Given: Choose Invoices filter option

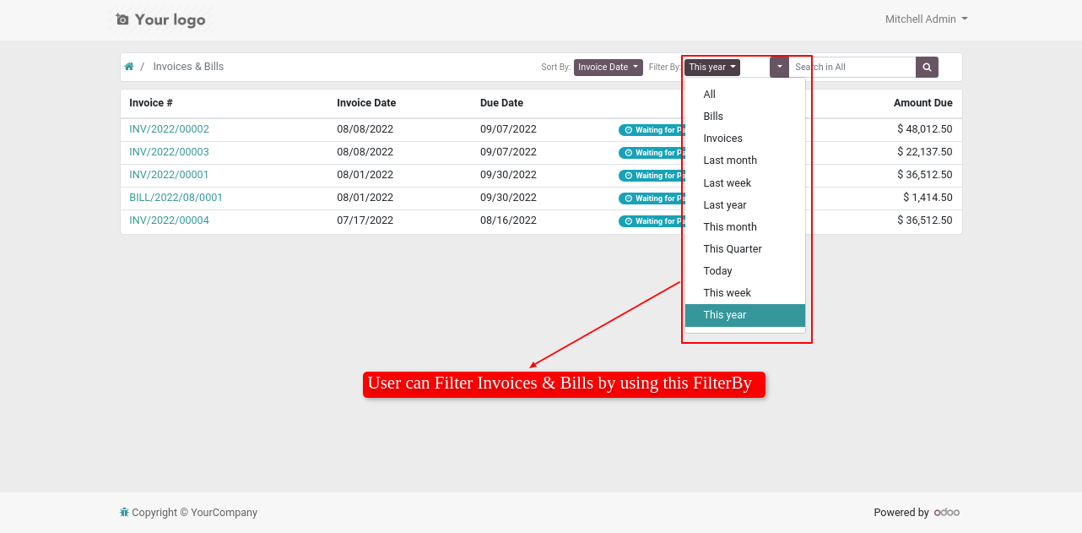Looking at the screenshot, I should point(745,139).
